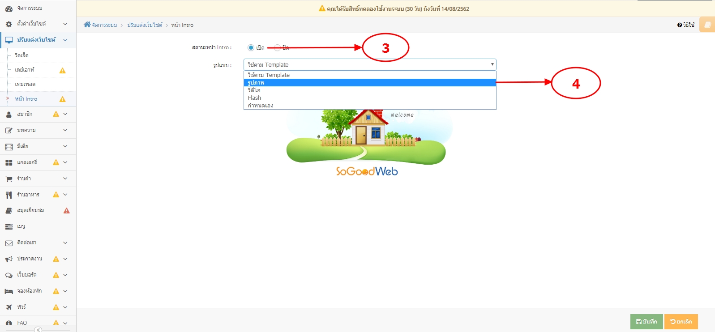This screenshot has height=332, width=715.
Task: Click the book icon for สมุดเยี่ยมชม
Action: 9,210
